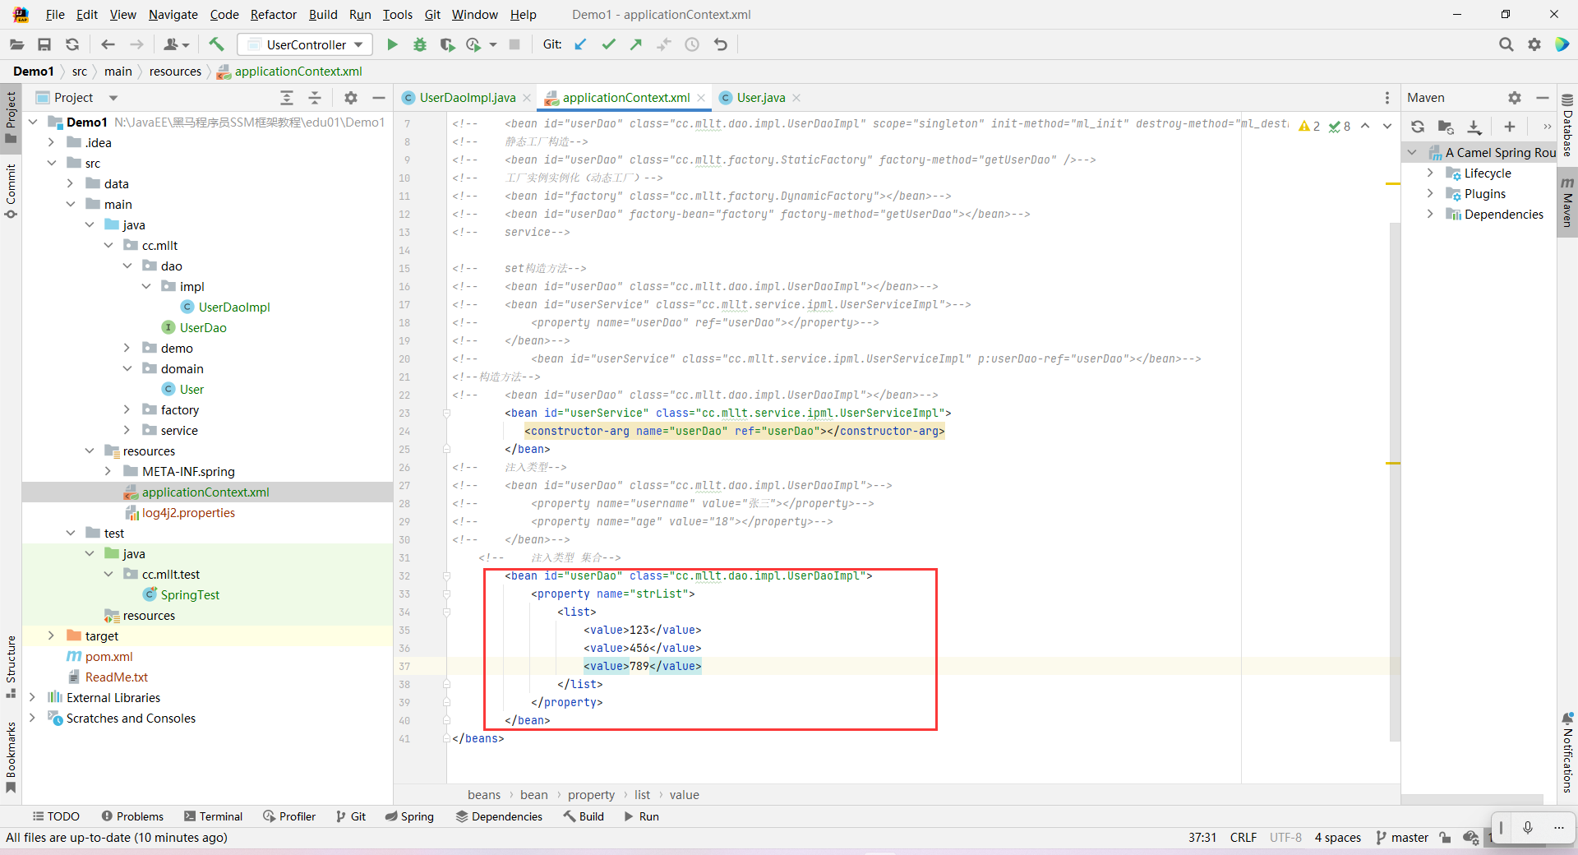Expand Maven Dependencies node

click(x=1430, y=214)
